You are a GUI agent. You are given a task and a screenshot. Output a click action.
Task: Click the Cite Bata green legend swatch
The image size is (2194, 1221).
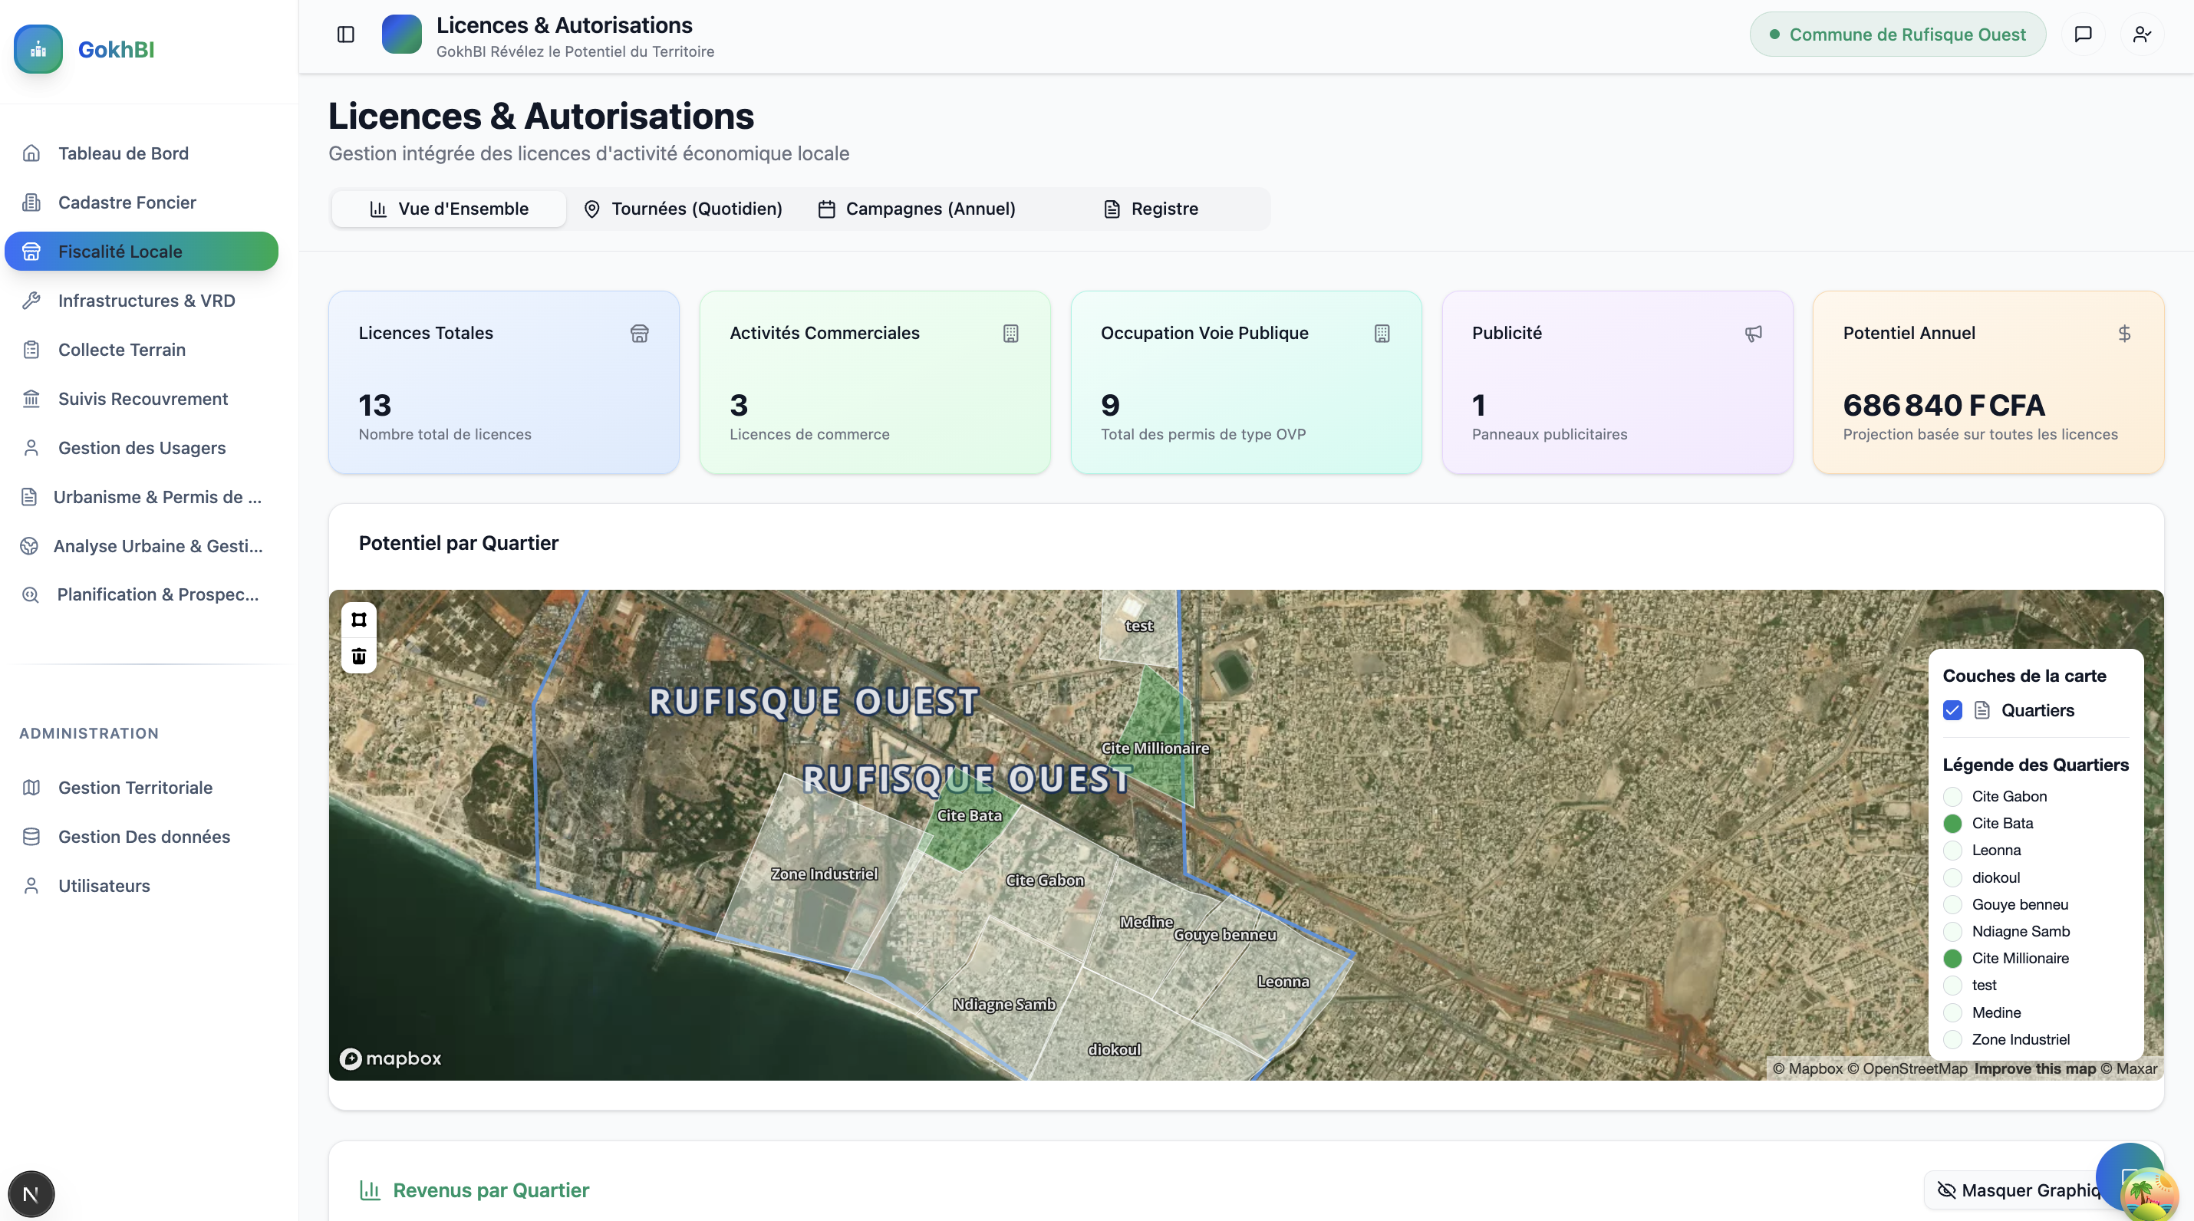pyautogui.click(x=1952, y=824)
